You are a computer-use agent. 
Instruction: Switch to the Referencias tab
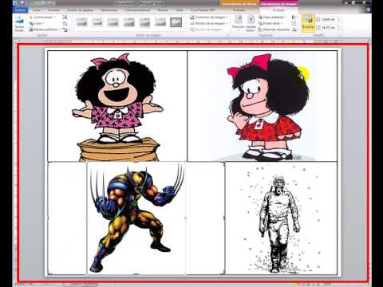pyautogui.click(x=109, y=10)
